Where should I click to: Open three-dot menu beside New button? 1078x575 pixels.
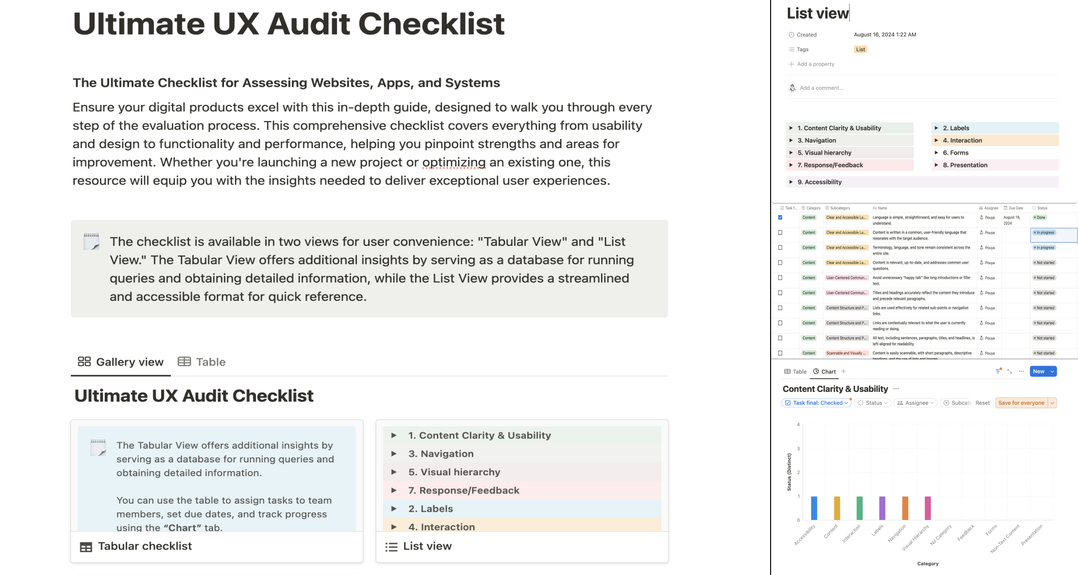(x=1021, y=371)
